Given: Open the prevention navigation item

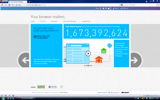Looking at the screenshot, I should [x=86, y=21].
